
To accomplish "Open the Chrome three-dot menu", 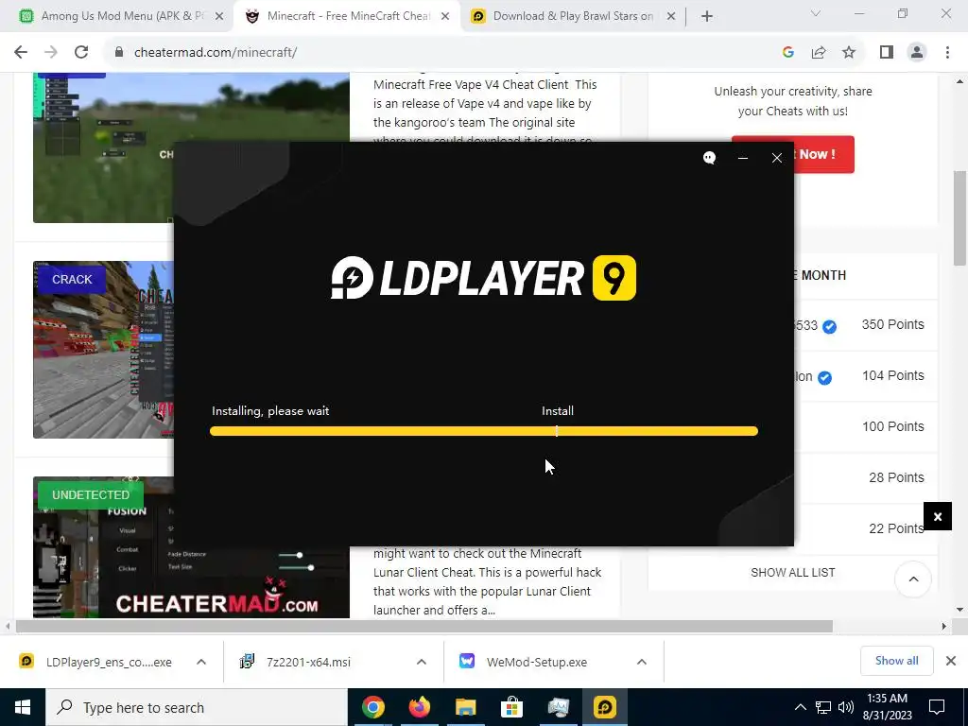I will point(947,53).
